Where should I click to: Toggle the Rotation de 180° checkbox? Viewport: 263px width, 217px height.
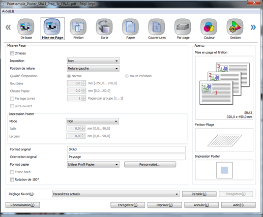tap(12, 179)
